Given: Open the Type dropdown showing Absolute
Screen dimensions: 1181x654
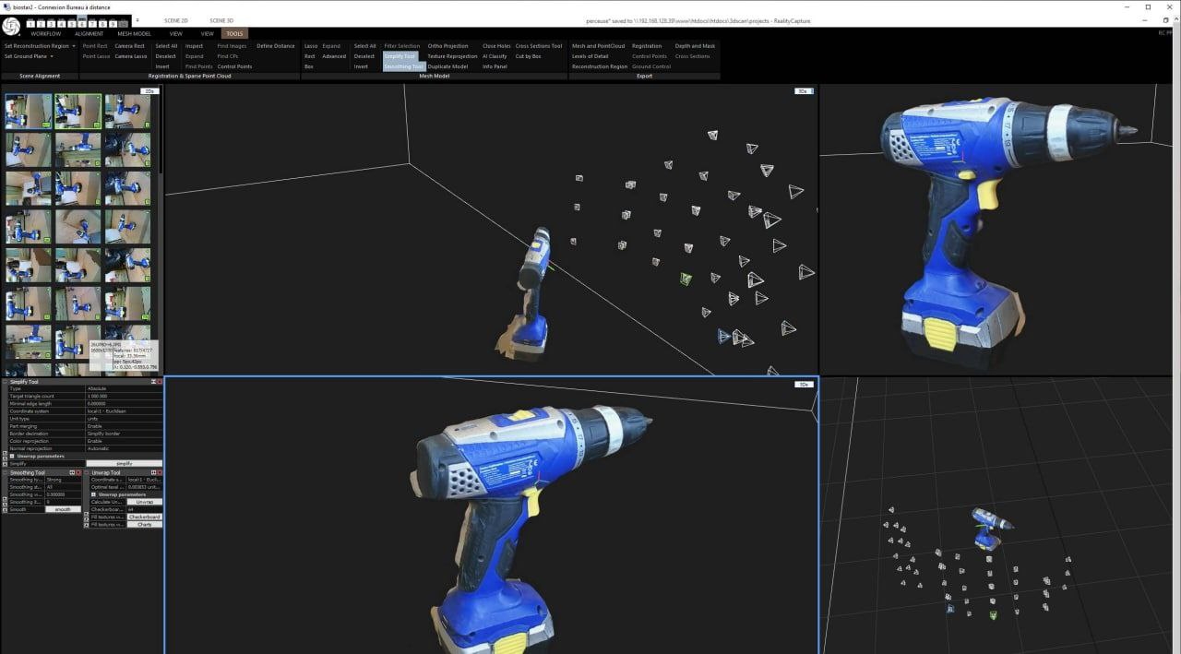Looking at the screenshot, I should 124,388.
